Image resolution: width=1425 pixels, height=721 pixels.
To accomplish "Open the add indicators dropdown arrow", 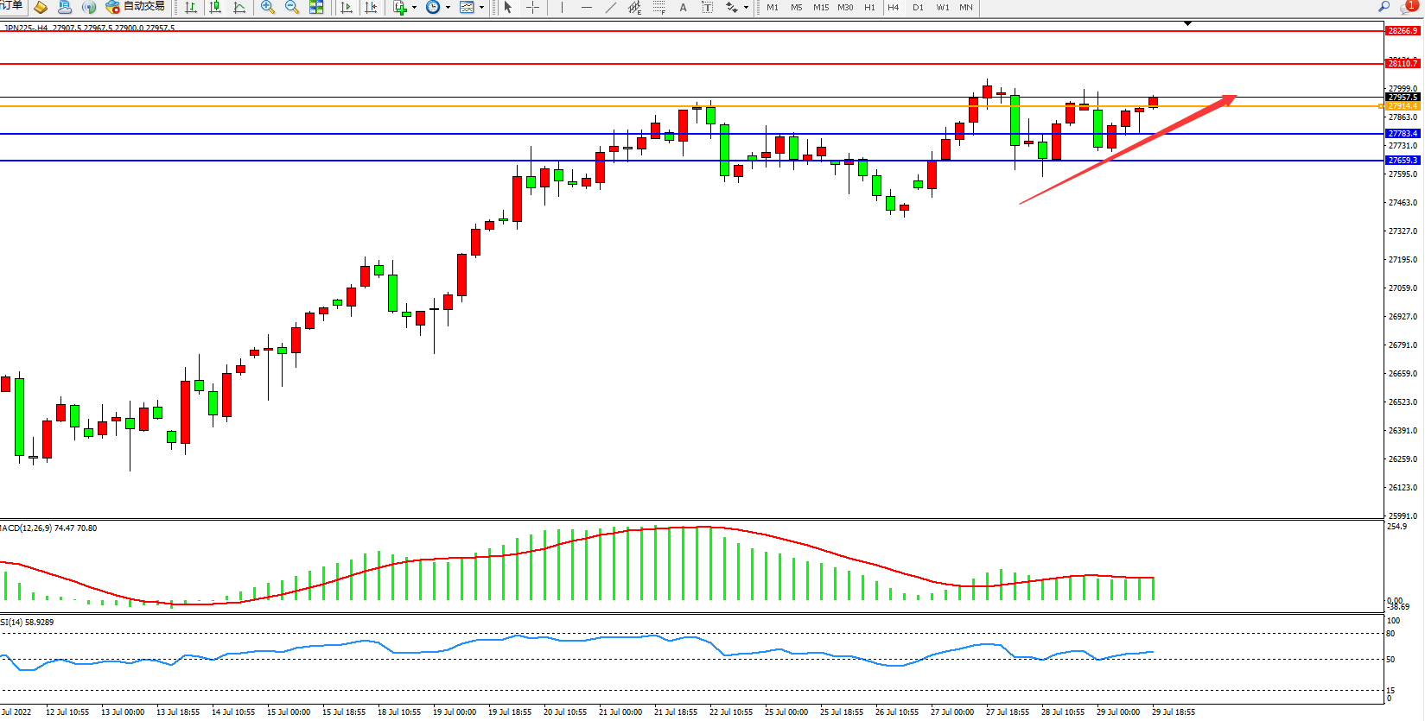I will [415, 8].
